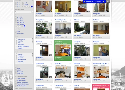Enable the Berendezett furnishing checkbox

pos(16,33)
